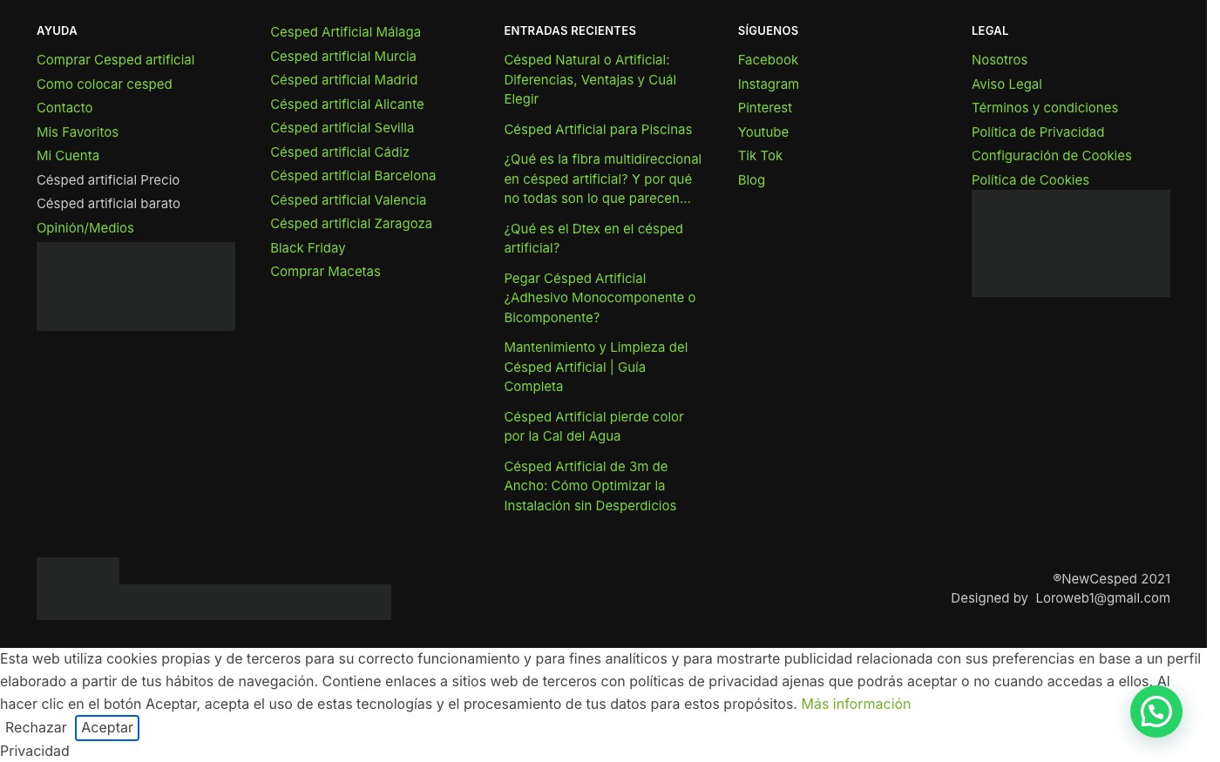This screenshot has height=762, width=1220.
Task: Open the Privacidad link below cookie buttons
Action: (x=35, y=751)
